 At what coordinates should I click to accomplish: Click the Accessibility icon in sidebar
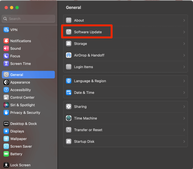pos(6,90)
